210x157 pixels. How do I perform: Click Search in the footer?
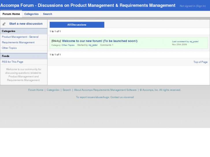(x=67, y=90)
